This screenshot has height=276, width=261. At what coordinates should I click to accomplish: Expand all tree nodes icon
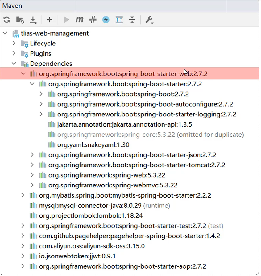pos(119,19)
